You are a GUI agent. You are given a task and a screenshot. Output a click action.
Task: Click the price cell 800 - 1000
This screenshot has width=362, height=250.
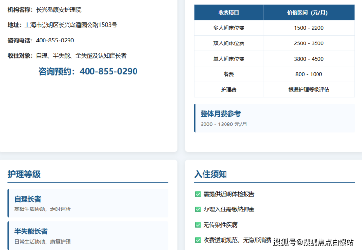click(309, 74)
